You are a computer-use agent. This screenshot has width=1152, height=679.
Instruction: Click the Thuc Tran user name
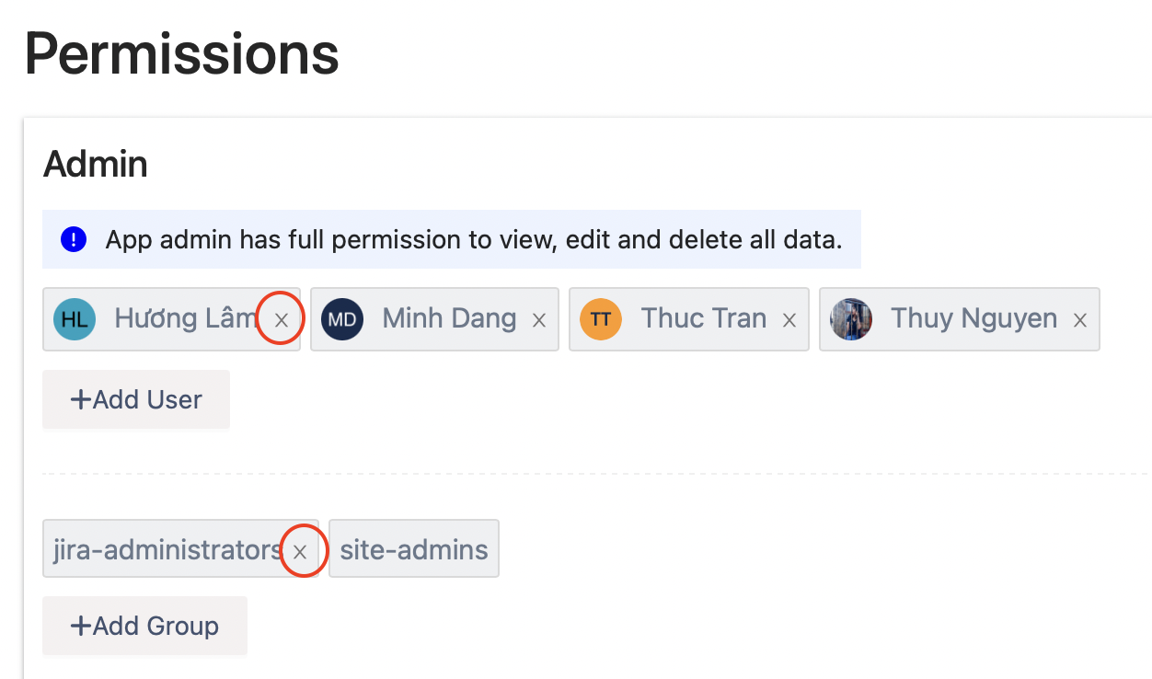704,318
